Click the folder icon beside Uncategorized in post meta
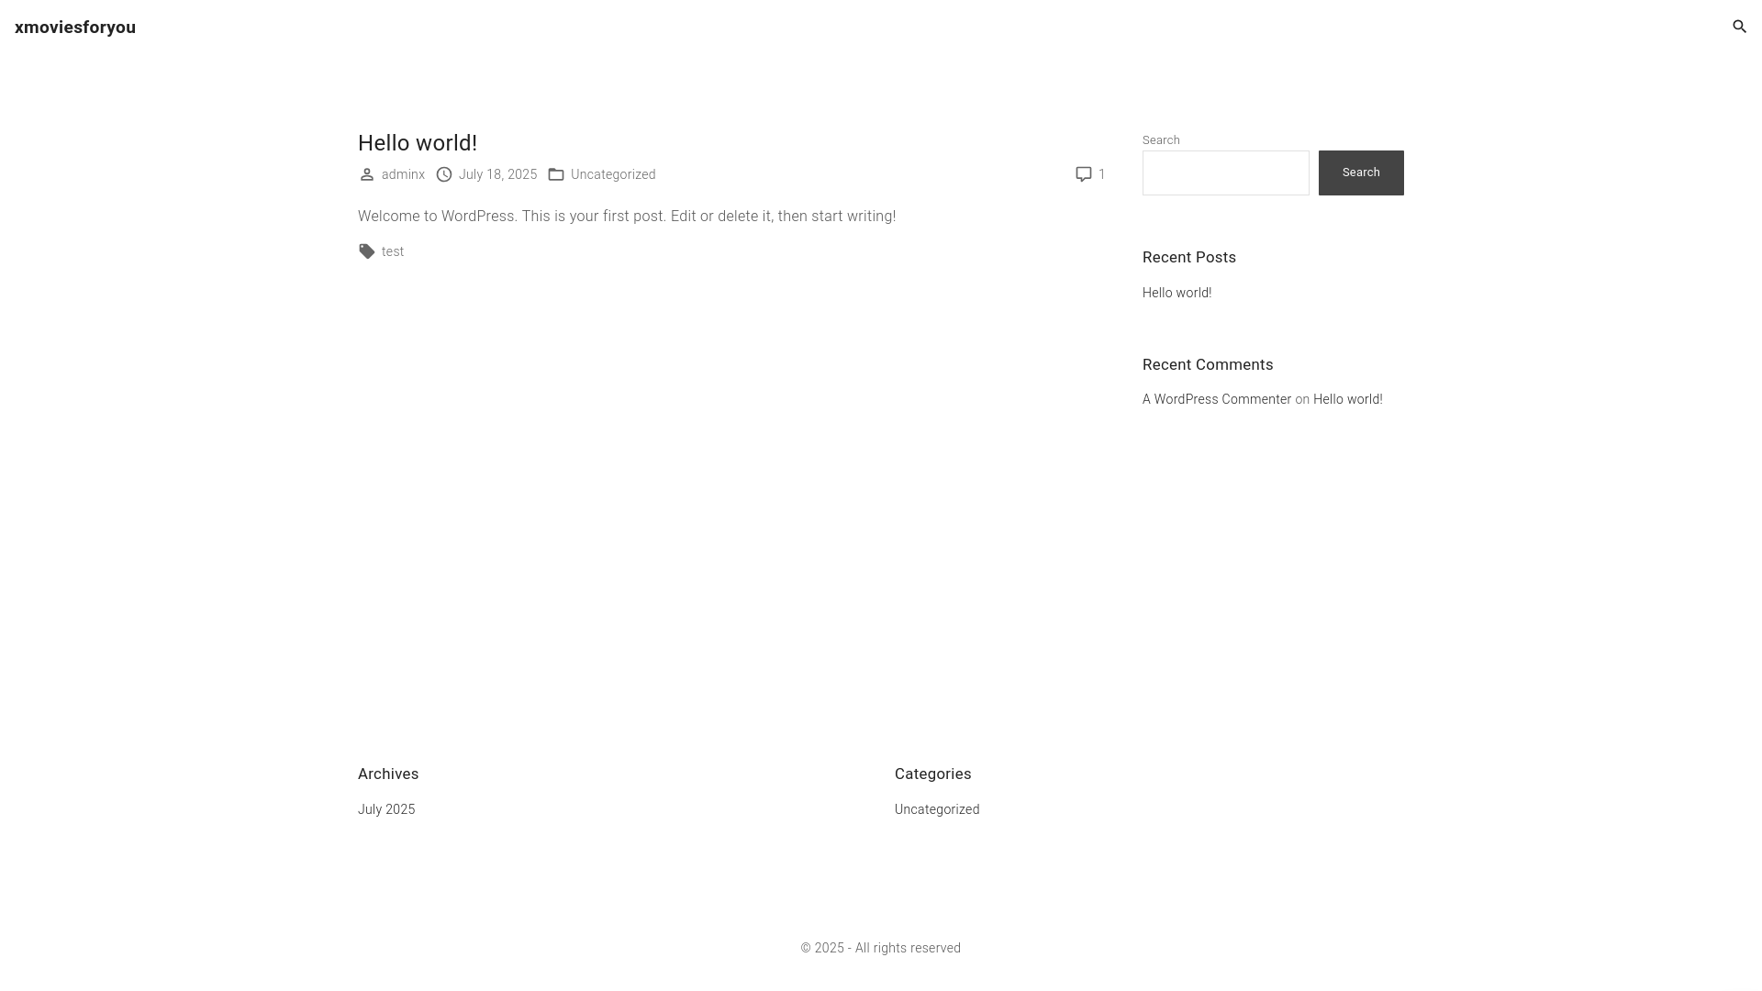This screenshot has height=991, width=1762. pyautogui.click(x=556, y=174)
